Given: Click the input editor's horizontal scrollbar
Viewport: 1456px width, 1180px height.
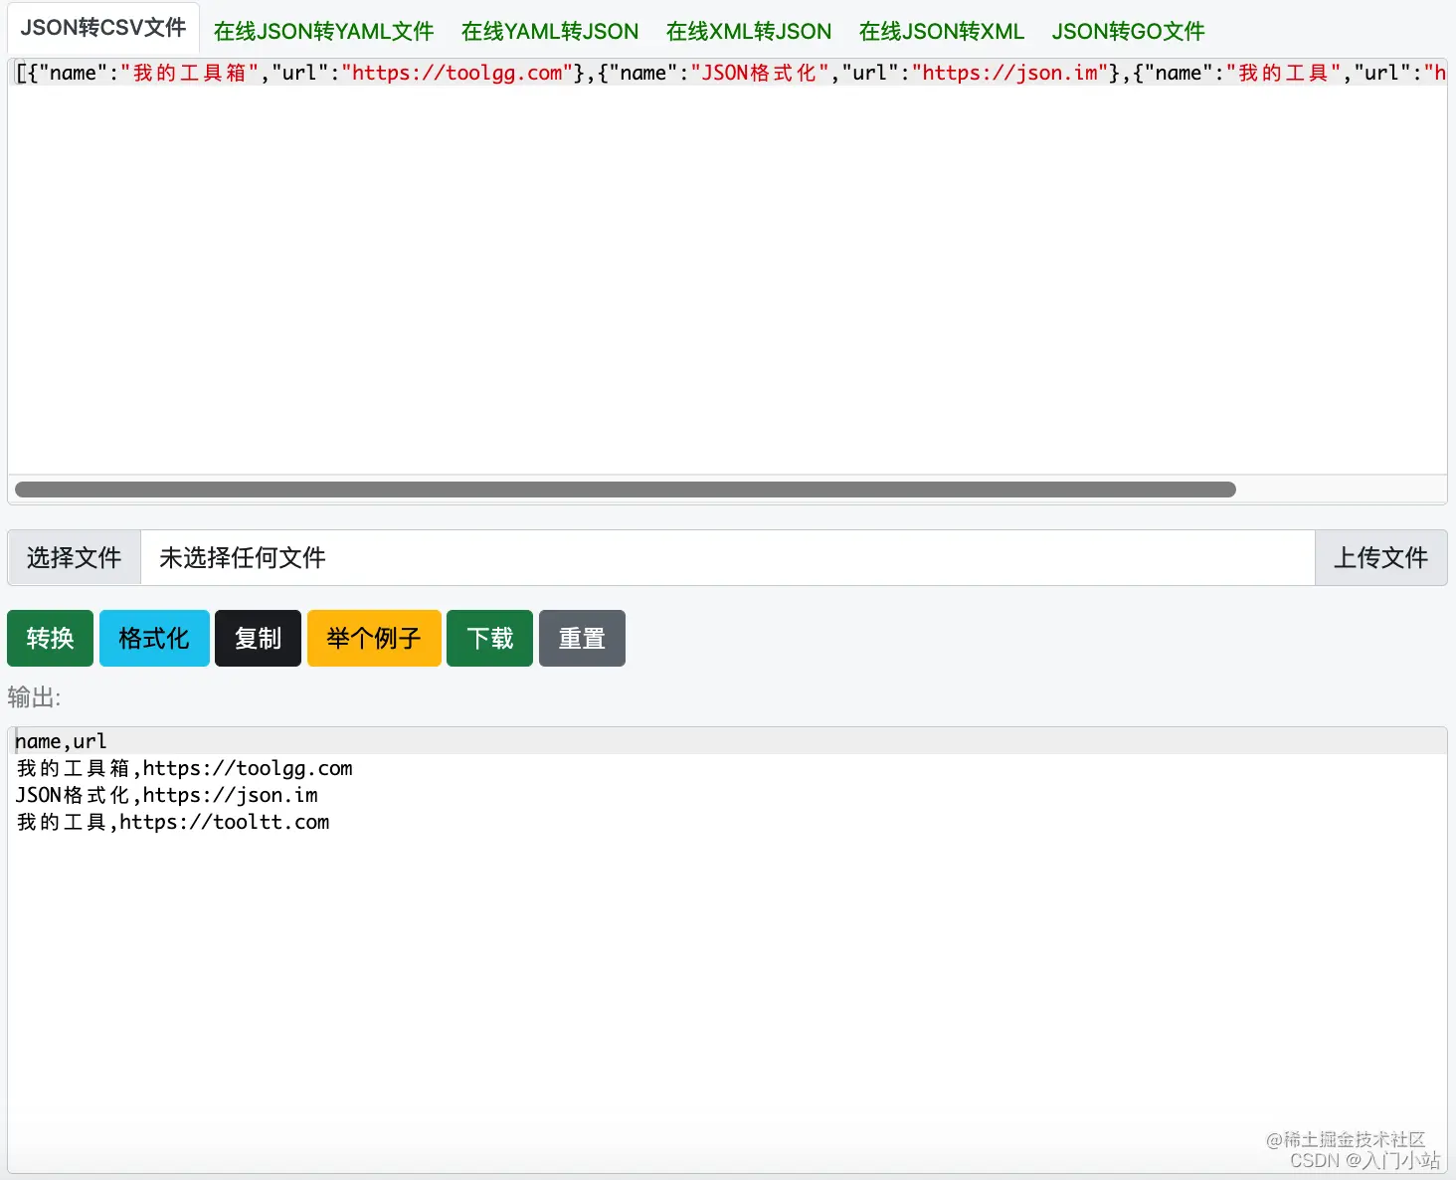Looking at the screenshot, I should coord(625,490).
